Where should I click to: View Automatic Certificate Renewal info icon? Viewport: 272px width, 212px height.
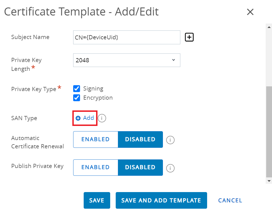170,140
